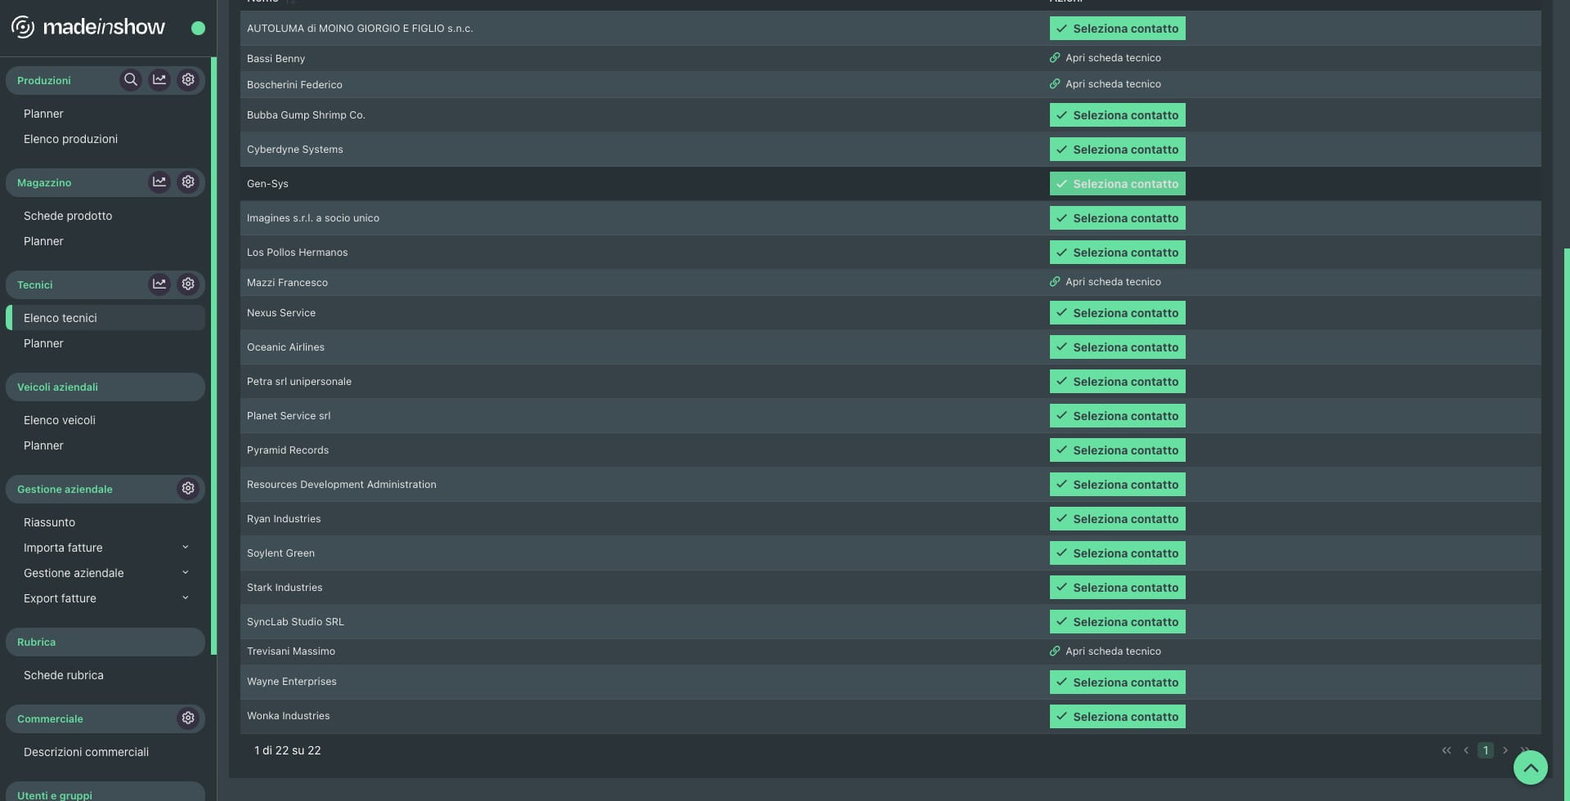
Task: Open technician sheet for Bassi Benny
Action: tap(1106, 58)
